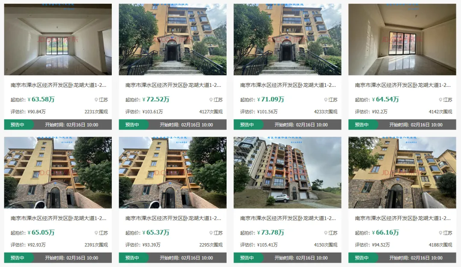Click the location pin beside ¥64.54万
Image resolution: width=461 pixels, height=267 pixels.
pos(441,100)
